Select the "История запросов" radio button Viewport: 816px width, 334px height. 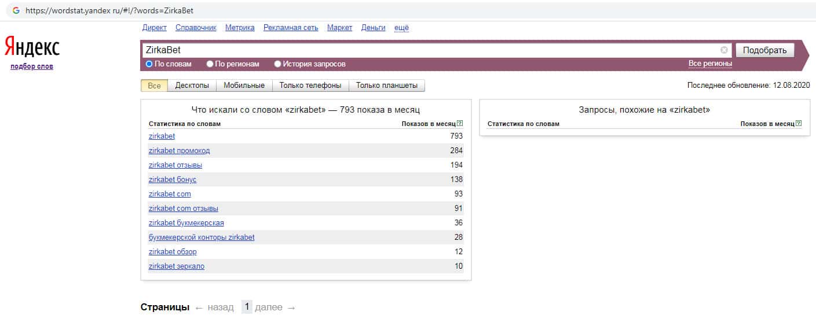(278, 64)
